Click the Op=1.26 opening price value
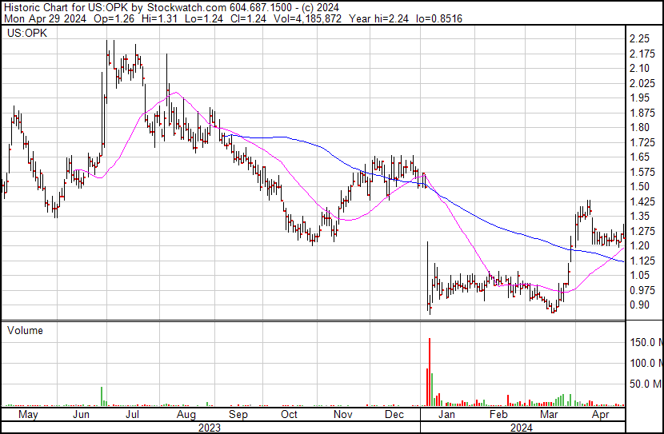 (114, 19)
